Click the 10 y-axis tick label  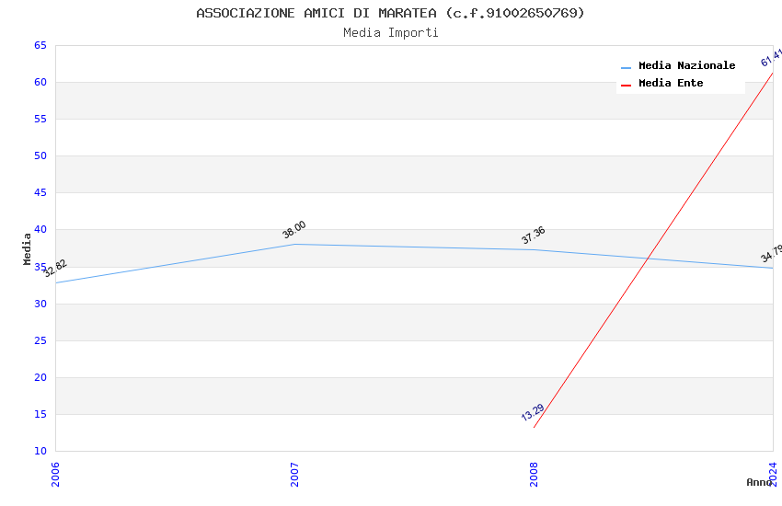click(x=40, y=451)
